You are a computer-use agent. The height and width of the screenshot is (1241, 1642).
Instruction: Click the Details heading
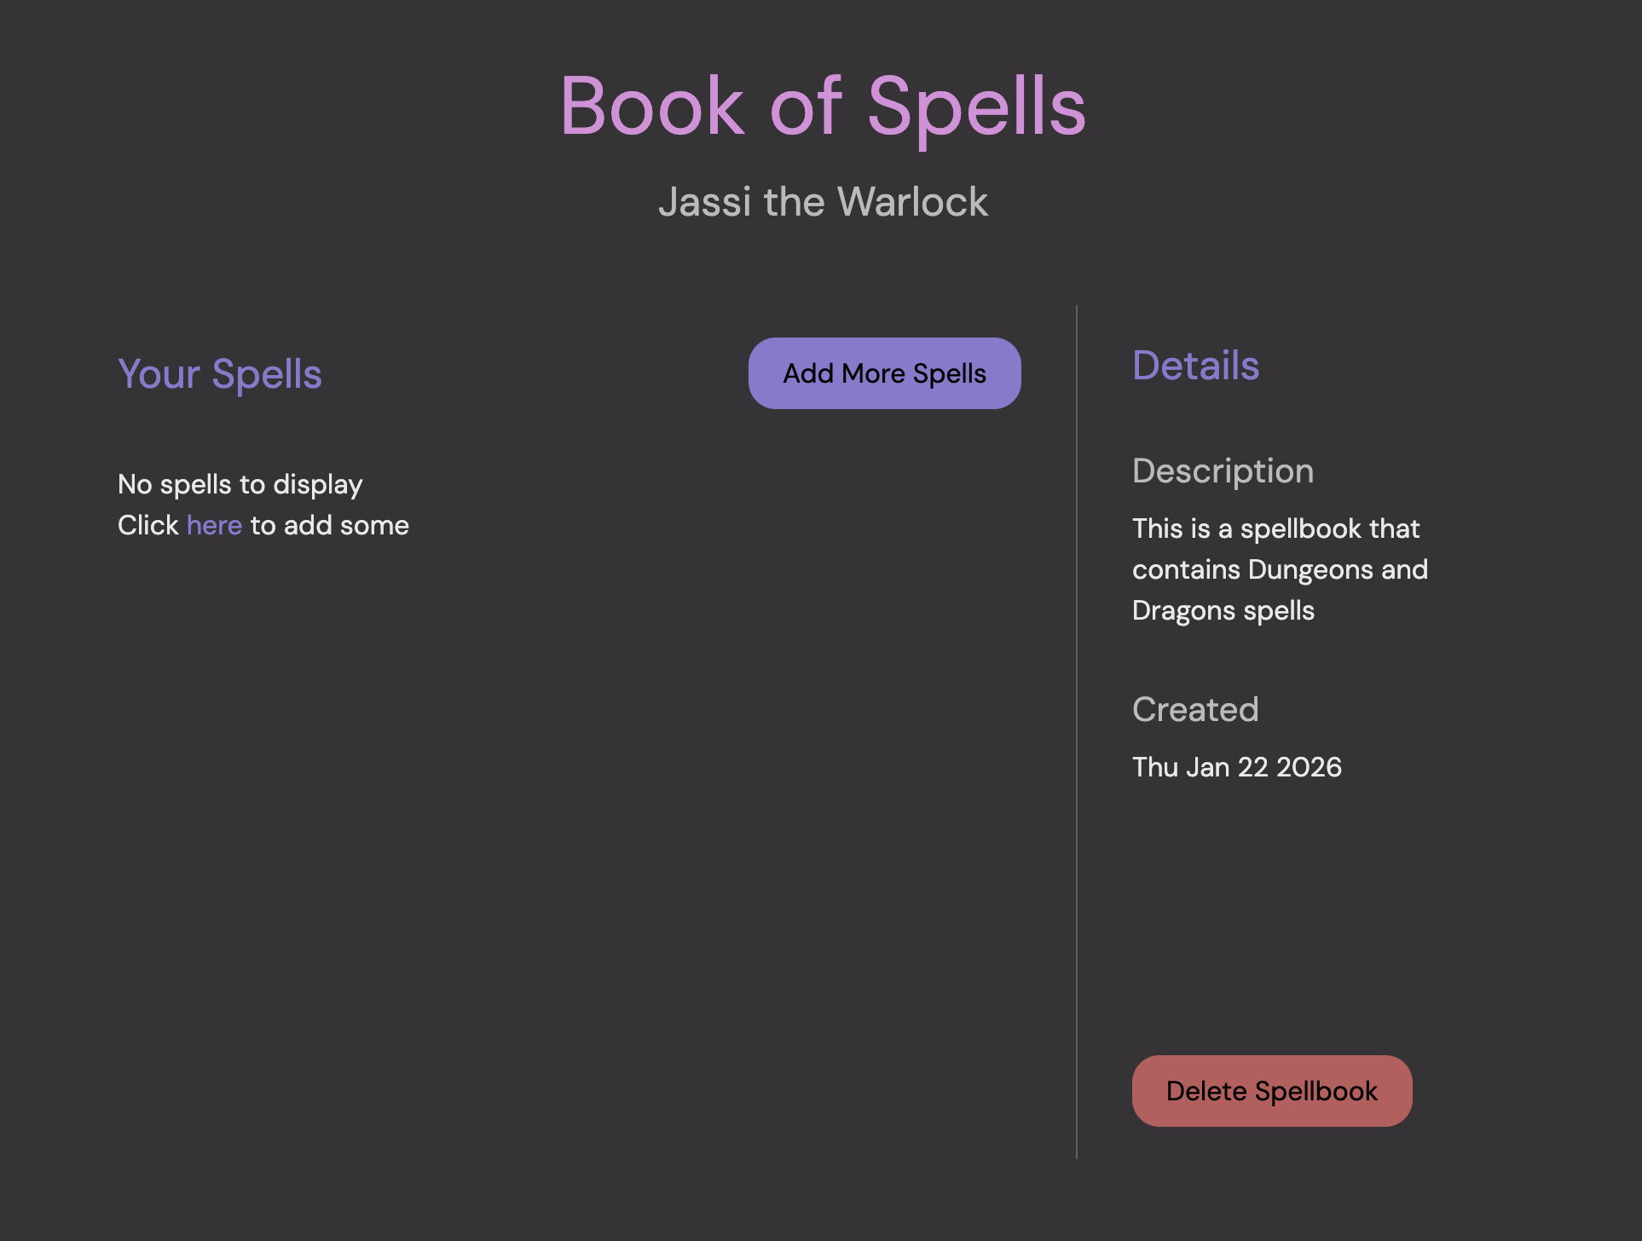(x=1195, y=365)
